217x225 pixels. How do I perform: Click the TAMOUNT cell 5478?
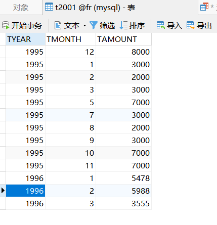pos(123,178)
